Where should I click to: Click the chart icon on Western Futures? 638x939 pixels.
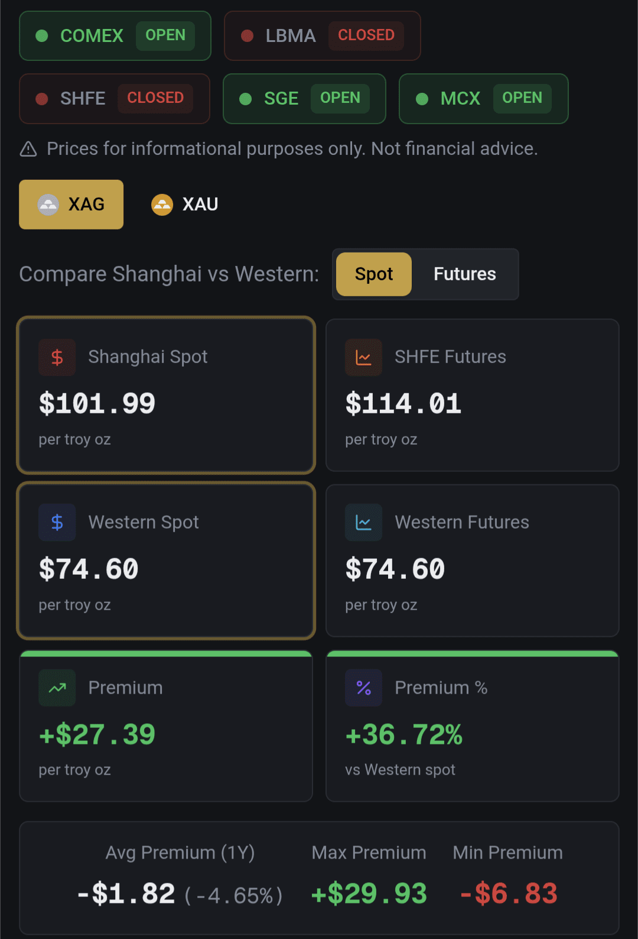tap(363, 522)
